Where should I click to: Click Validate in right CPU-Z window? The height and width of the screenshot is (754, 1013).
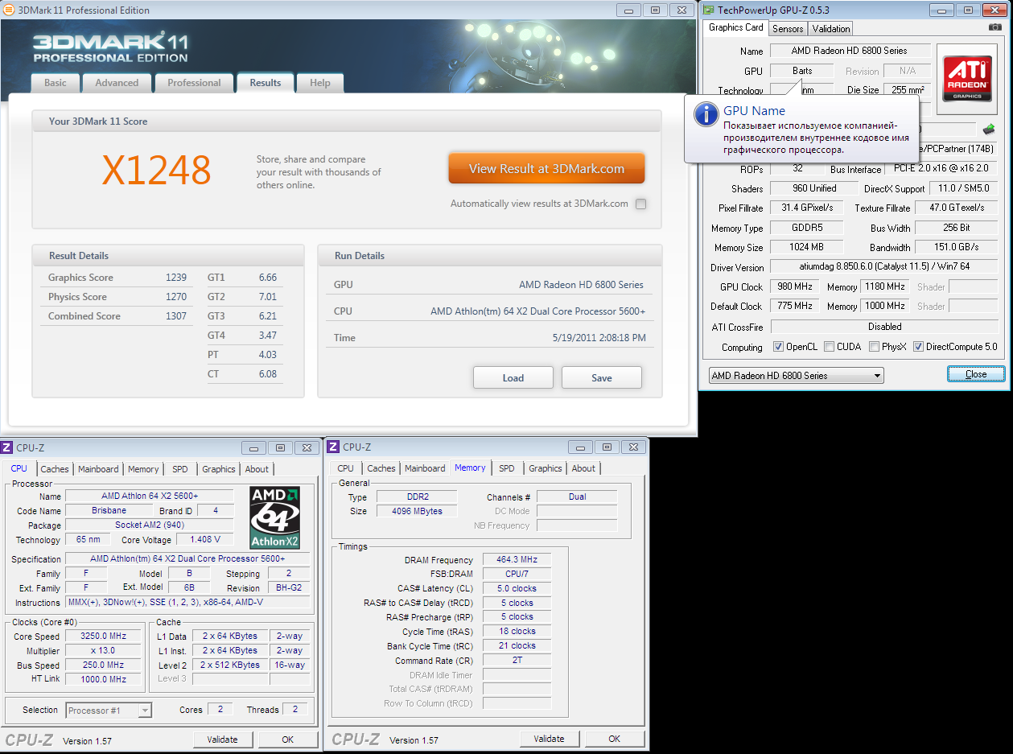[549, 739]
